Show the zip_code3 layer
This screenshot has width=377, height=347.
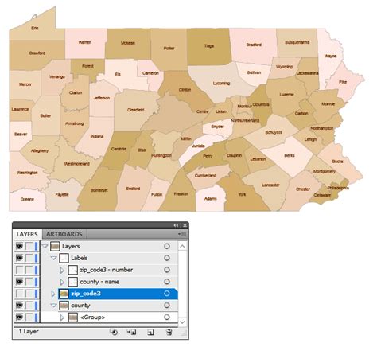(19, 294)
